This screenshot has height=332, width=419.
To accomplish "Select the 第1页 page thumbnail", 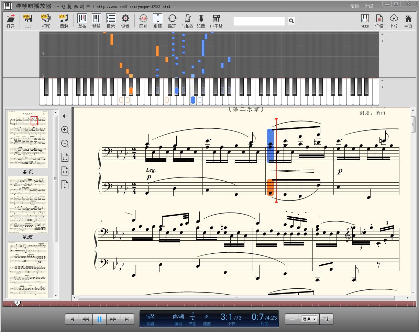I will (28, 139).
